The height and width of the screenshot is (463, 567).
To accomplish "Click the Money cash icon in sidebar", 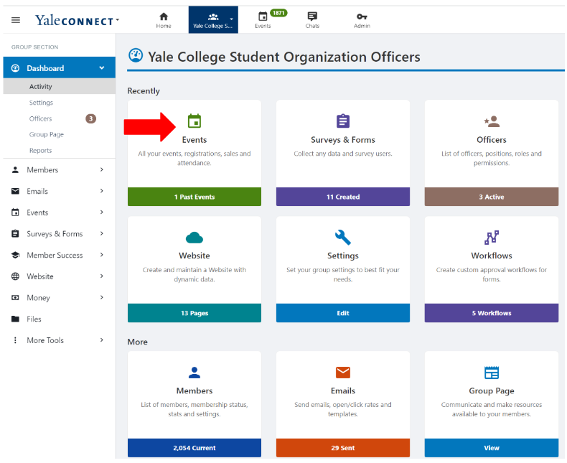I will tap(15, 298).
